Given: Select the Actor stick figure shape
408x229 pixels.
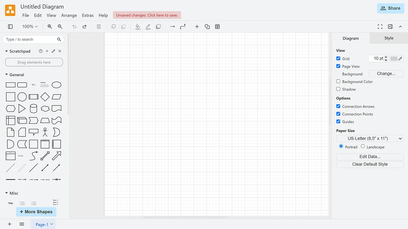Looking at the screenshot, I should [x=45, y=132].
